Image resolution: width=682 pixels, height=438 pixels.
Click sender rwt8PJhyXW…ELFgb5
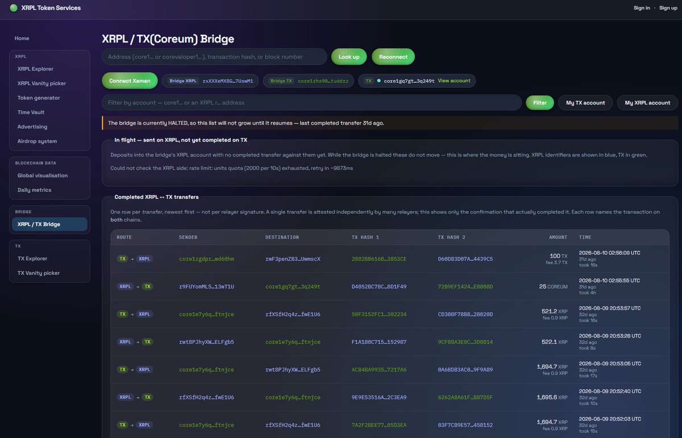pyautogui.click(x=206, y=342)
